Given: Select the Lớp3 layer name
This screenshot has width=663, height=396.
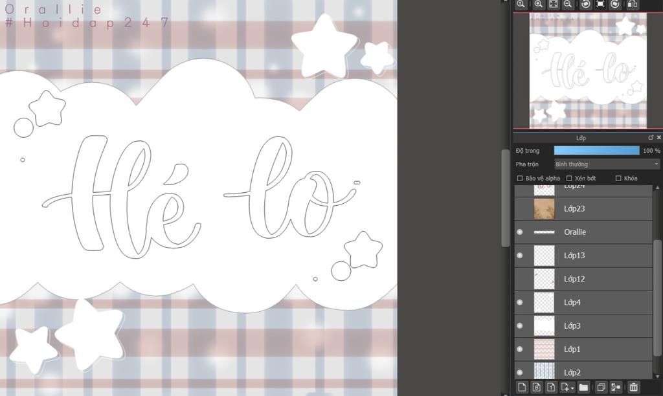Looking at the screenshot, I should point(572,326).
